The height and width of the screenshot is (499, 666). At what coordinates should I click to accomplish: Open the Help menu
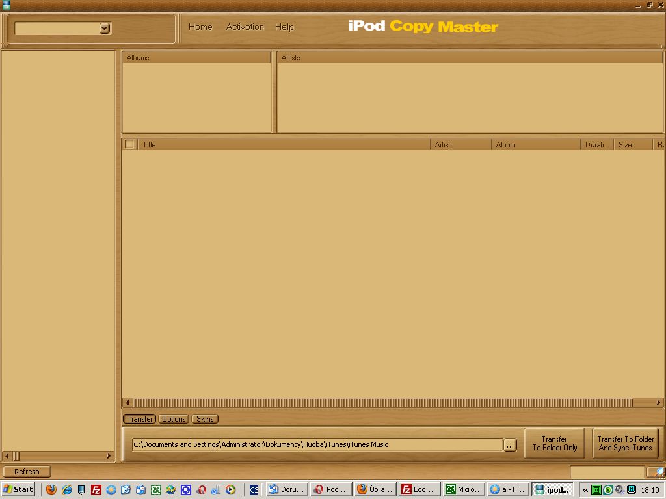(284, 27)
